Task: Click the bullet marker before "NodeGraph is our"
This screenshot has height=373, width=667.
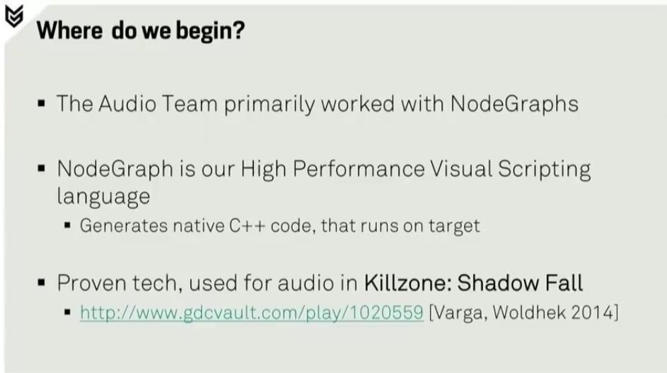Action: point(41,169)
